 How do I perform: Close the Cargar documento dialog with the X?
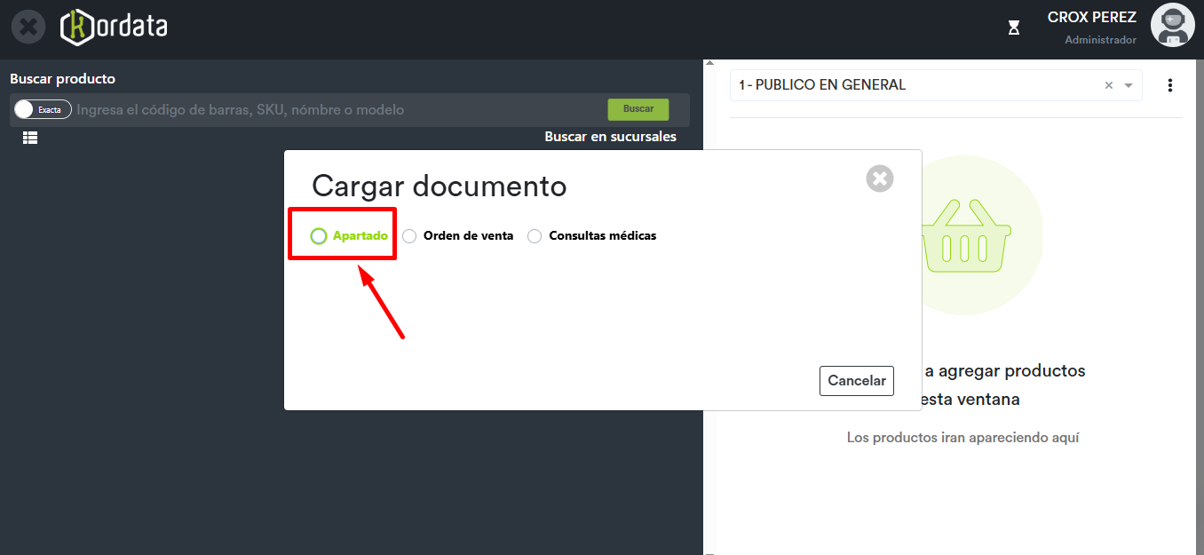879,178
